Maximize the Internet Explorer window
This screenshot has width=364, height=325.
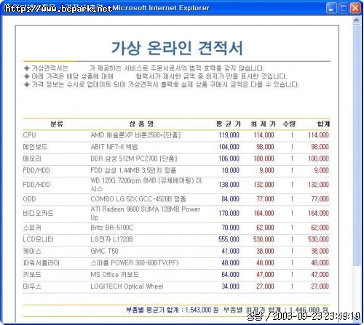click(344, 8)
